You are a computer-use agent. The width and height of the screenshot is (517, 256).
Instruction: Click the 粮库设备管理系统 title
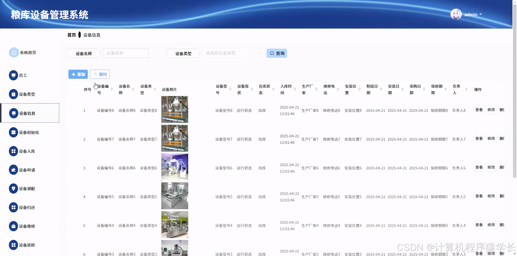click(50, 15)
